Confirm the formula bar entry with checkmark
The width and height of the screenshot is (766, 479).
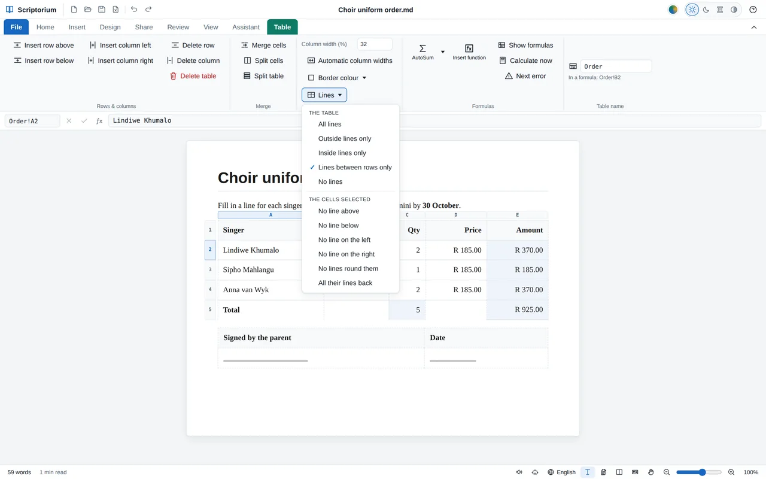(84, 121)
